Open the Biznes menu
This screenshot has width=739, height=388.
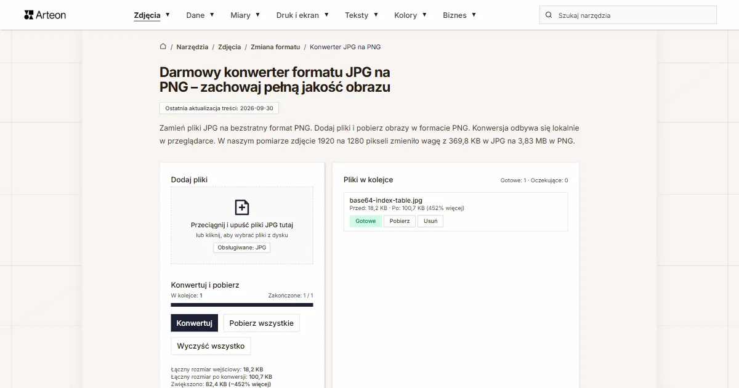pyautogui.click(x=454, y=15)
